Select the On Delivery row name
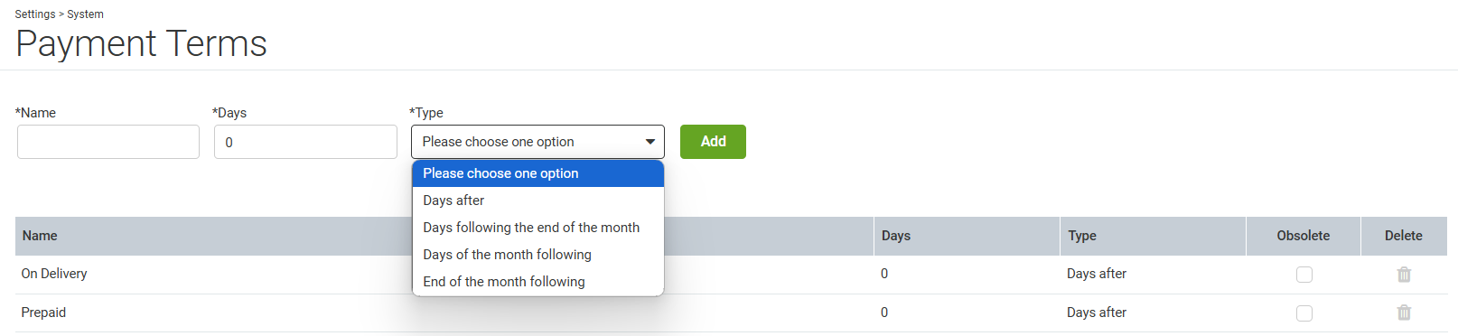Image resolution: width=1458 pixels, height=336 pixels. [54, 274]
